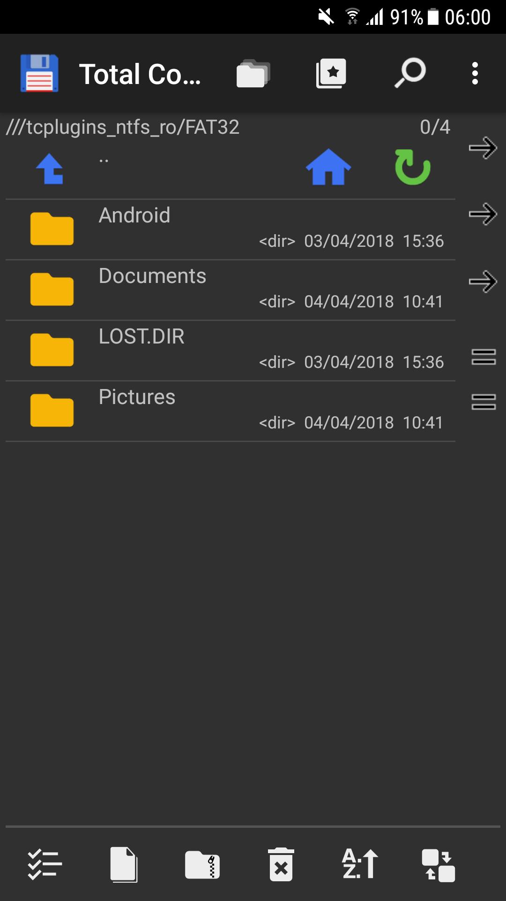
Task: Open the LOST.DIR folder
Action: coord(141,337)
